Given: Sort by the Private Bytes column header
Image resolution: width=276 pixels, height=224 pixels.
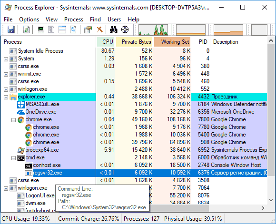Looking at the screenshot, I should 134,42.
